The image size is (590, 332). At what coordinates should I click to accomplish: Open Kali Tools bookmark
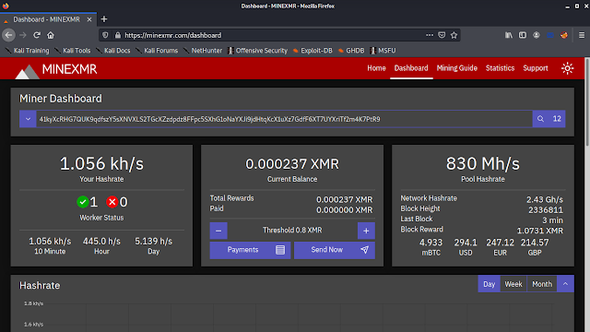pyautogui.click(x=73, y=51)
